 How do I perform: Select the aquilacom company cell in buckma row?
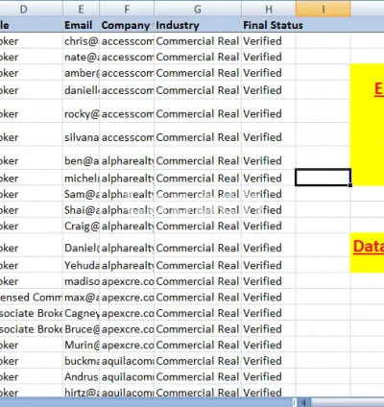127,361
